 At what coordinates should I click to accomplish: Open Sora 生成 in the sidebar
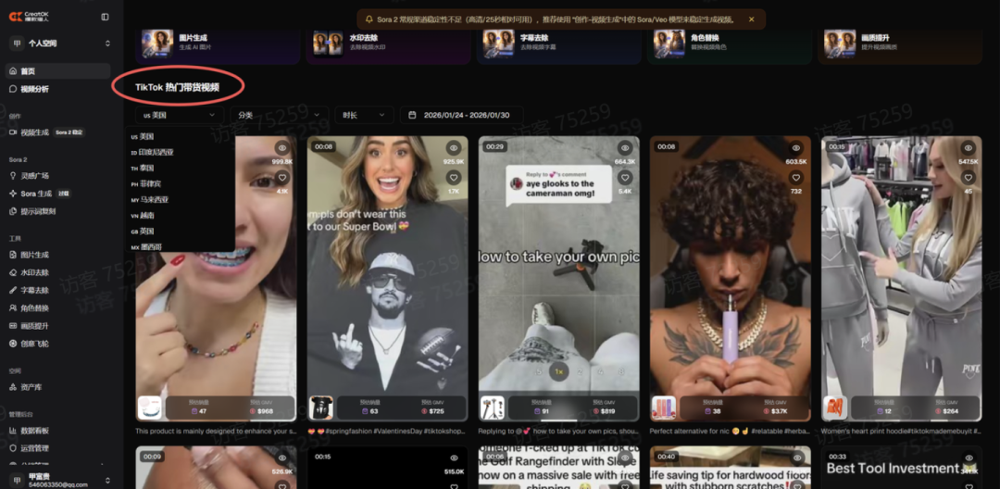pos(57,194)
